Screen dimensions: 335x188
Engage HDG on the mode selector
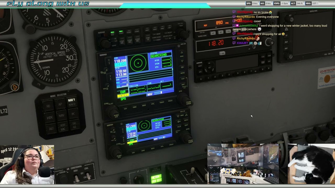pos(50,118)
